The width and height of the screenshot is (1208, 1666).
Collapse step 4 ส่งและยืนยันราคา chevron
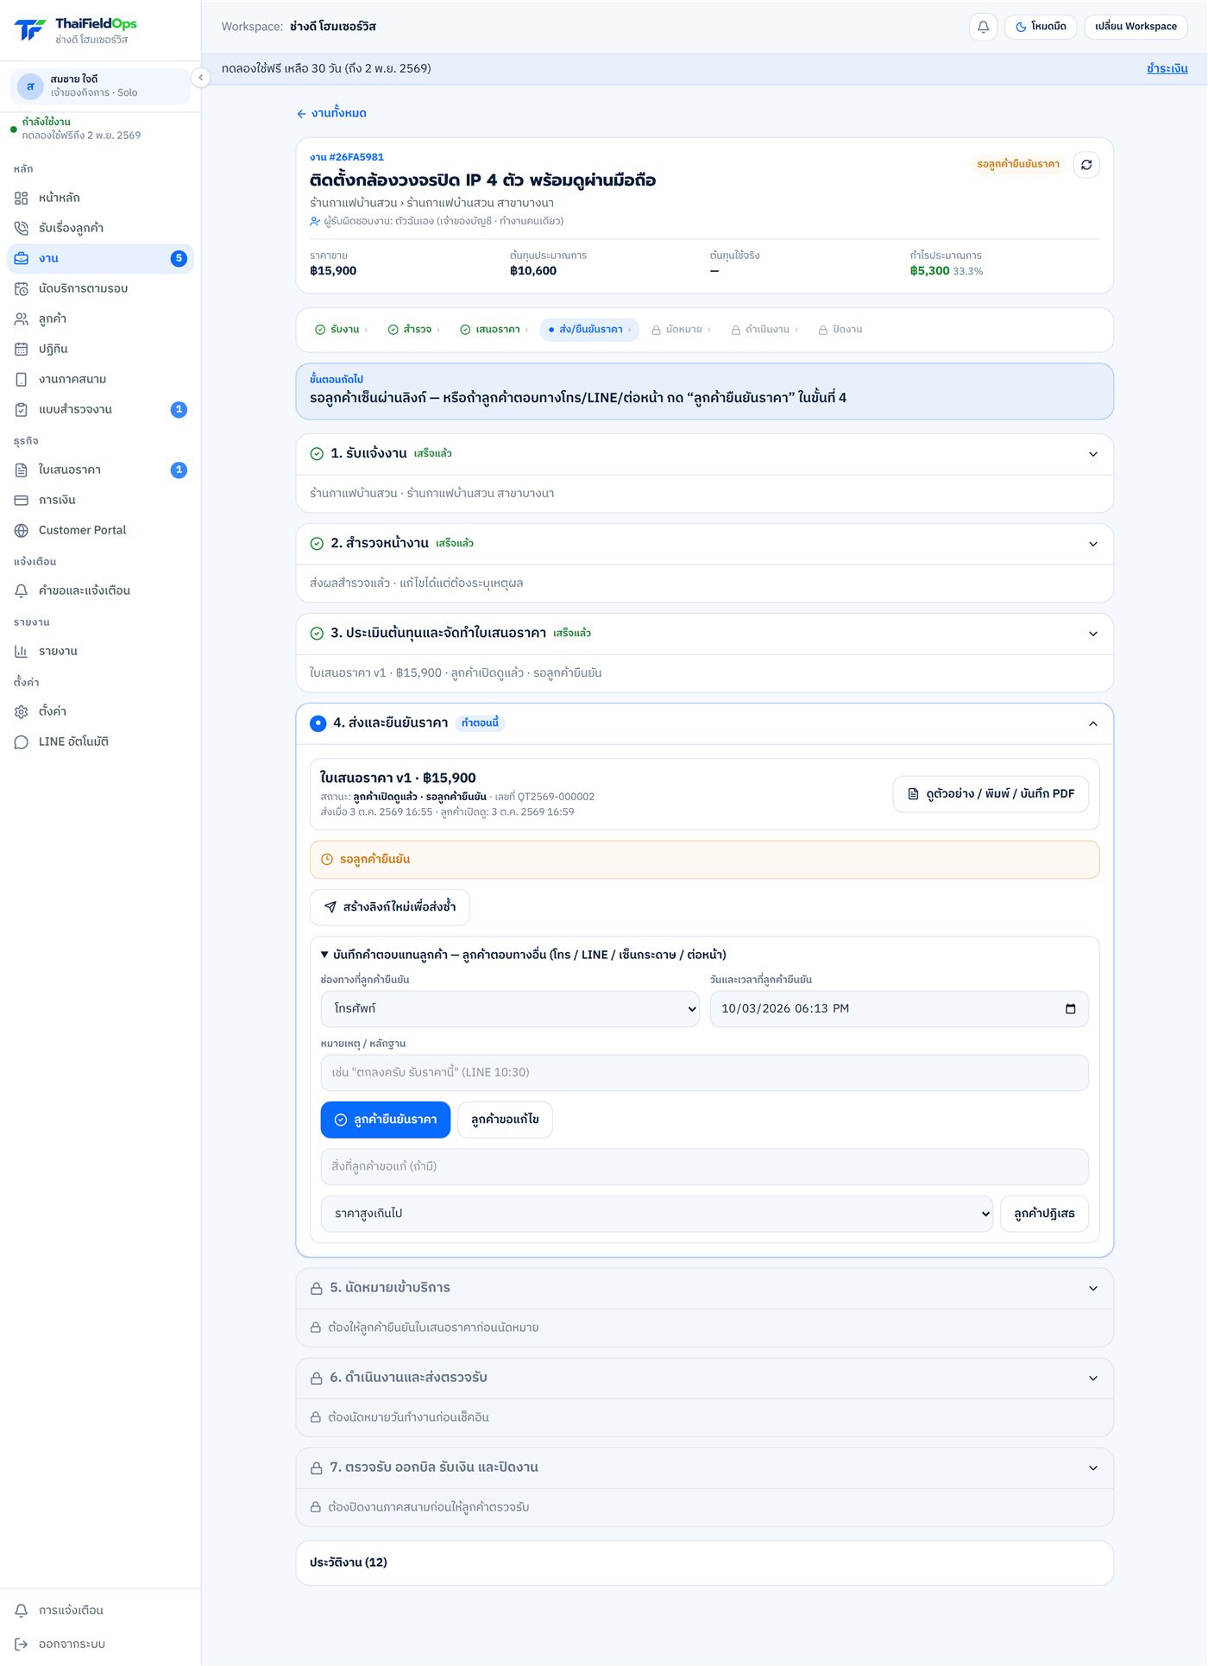1092,723
